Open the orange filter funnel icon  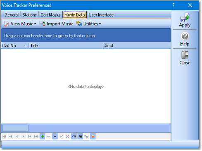[93, 137]
